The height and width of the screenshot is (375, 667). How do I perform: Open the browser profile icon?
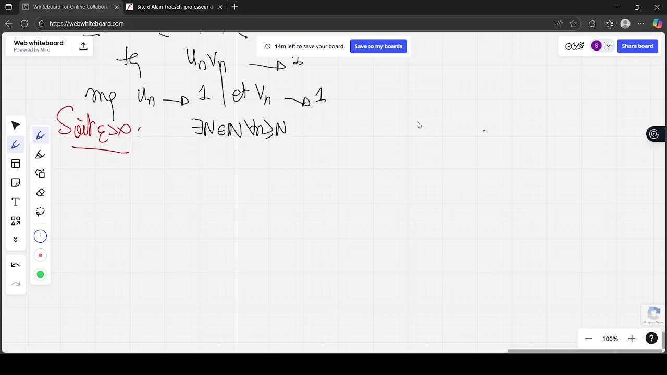coord(625,23)
